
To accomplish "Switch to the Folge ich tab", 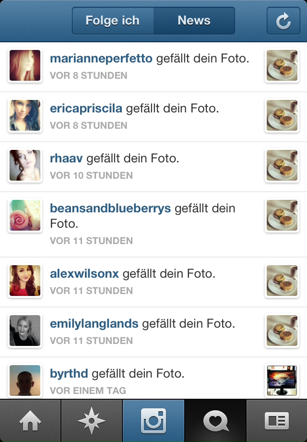I will (x=113, y=21).
